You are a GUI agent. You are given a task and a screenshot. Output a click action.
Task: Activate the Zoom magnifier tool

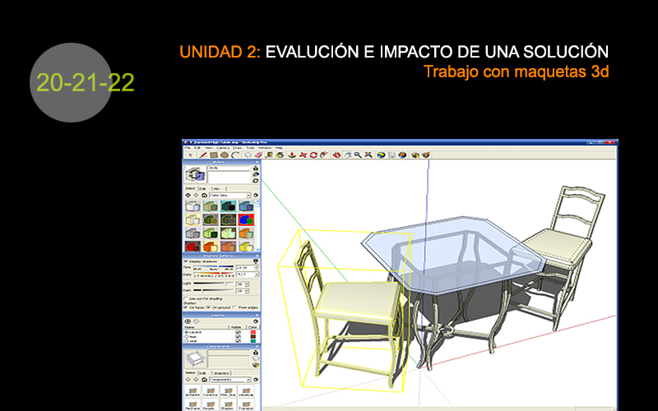(x=359, y=155)
